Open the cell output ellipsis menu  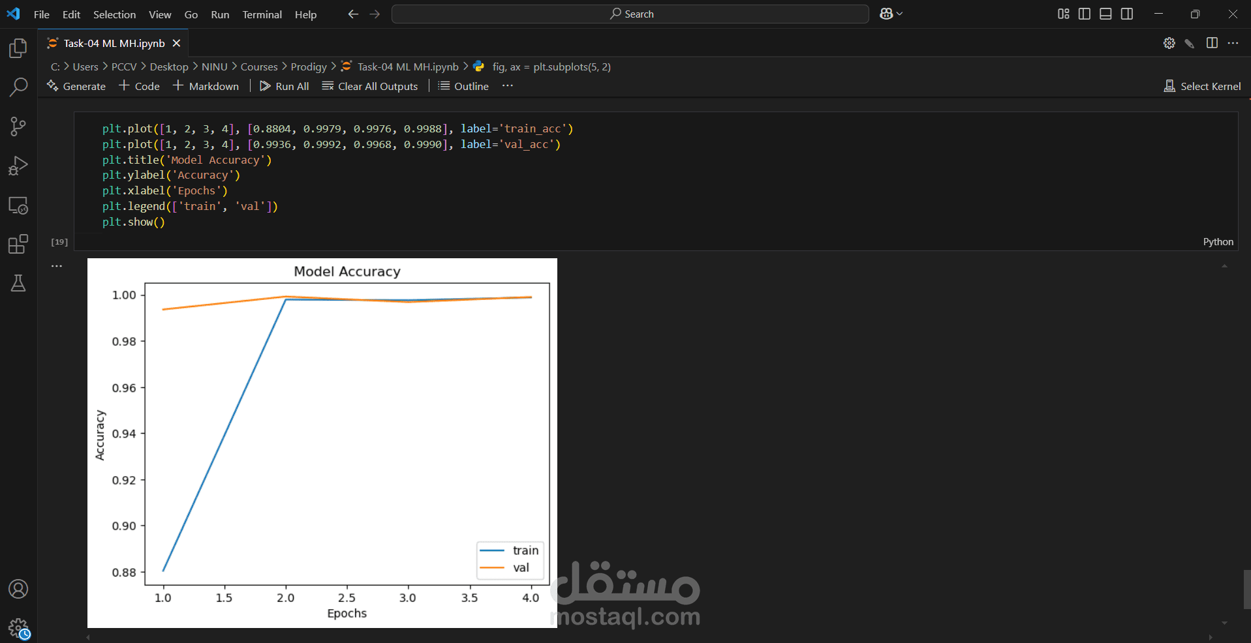coord(57,266)
